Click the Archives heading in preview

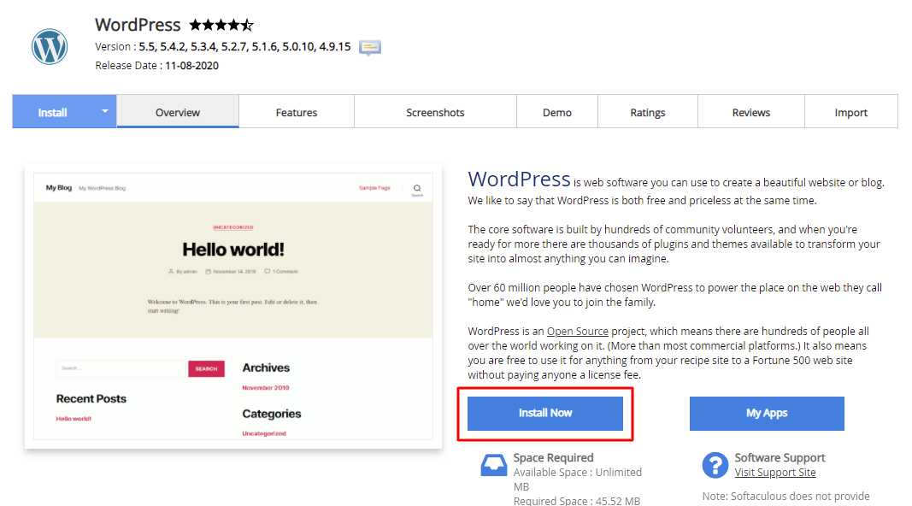point(266,368)
